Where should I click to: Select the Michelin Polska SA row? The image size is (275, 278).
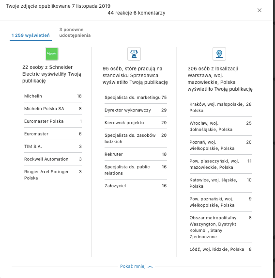point(53,109)
